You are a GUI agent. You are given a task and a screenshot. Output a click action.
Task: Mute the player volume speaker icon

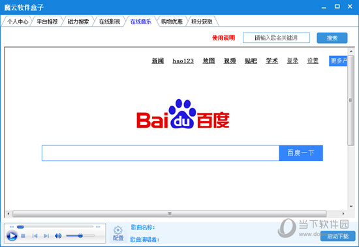pos(58,235)
